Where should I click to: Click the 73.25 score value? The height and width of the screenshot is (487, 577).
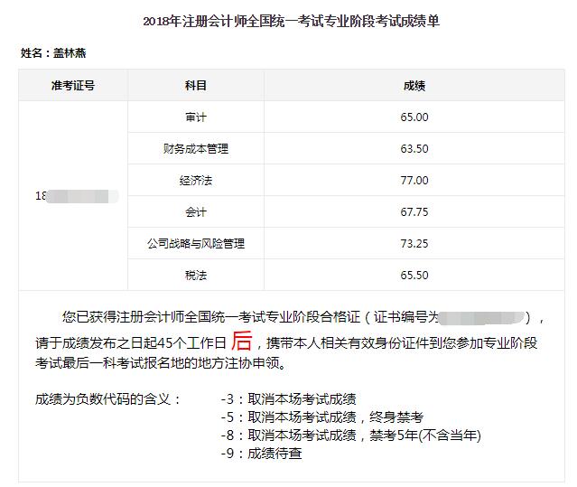click(x=414, y=244)
